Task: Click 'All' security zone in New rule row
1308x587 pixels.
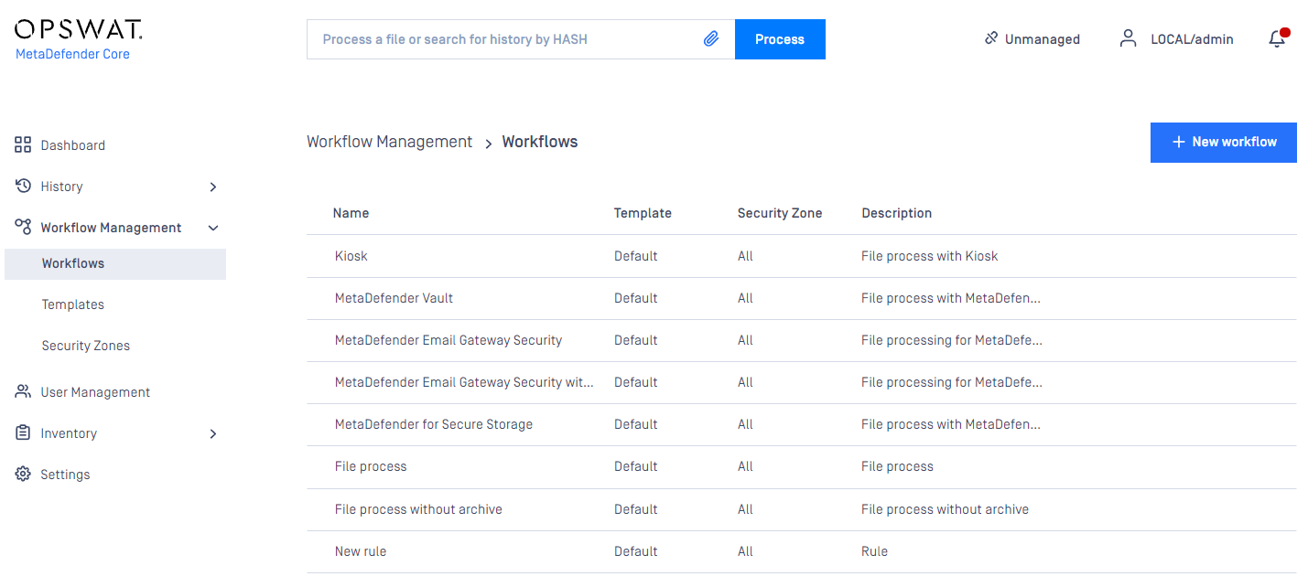Action: 745,551
